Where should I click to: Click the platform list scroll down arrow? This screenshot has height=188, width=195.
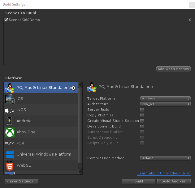pyautogui.click(x=80, y=172)
